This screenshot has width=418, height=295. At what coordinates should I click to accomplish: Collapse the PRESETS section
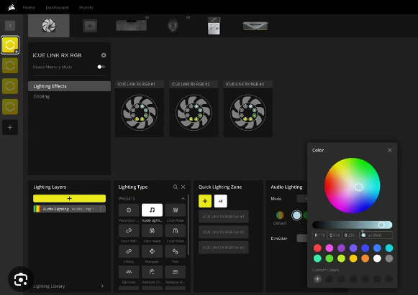click(x=183, y=199)
